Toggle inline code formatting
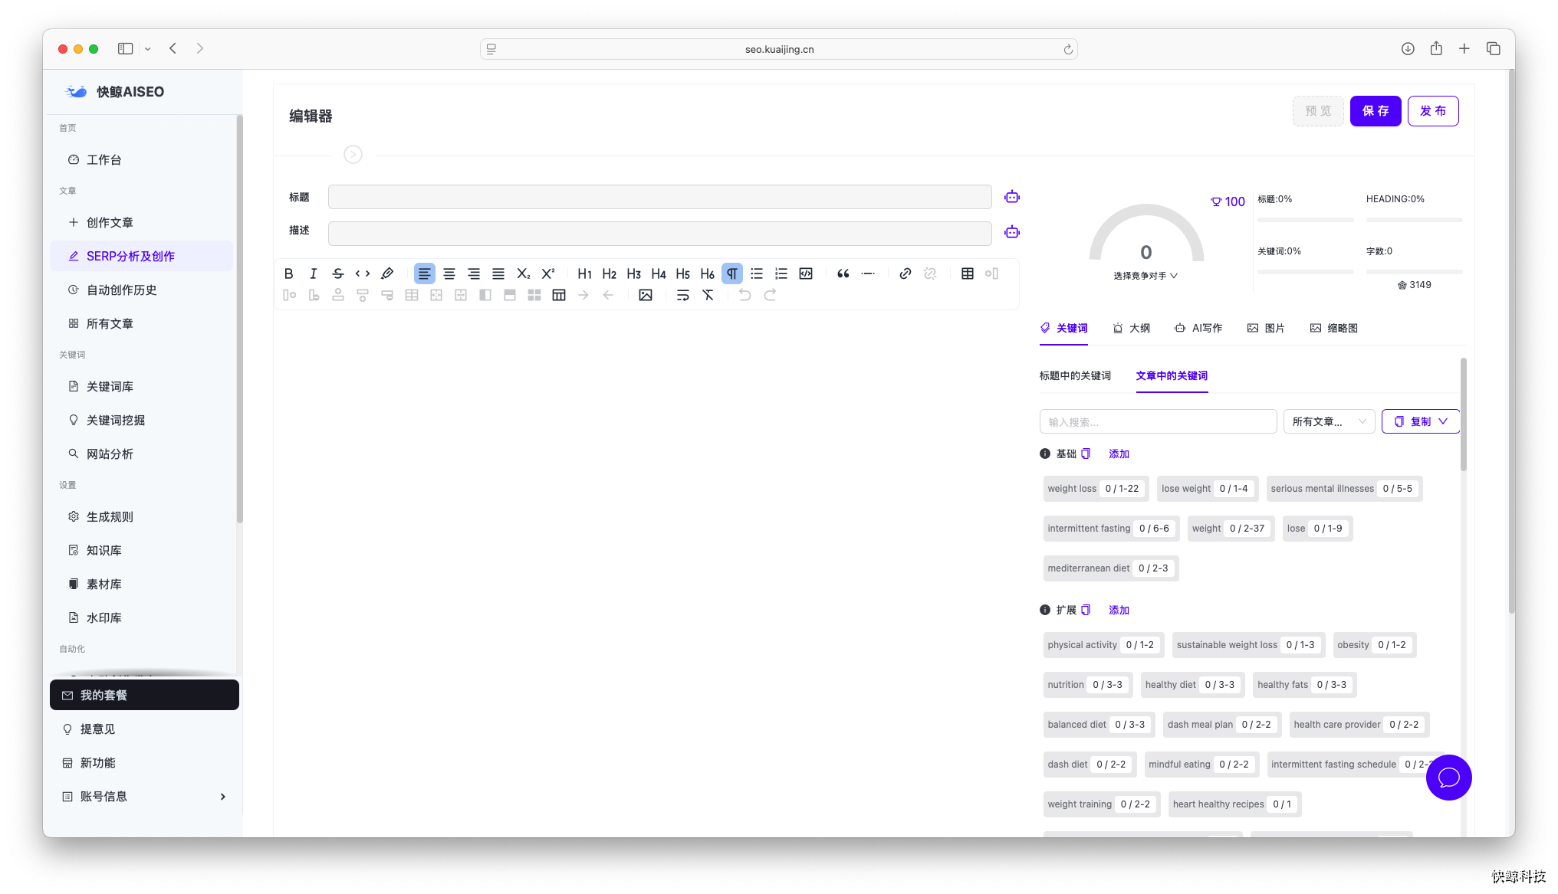The height and width of the screenshot is (894, 1558). 363,273
